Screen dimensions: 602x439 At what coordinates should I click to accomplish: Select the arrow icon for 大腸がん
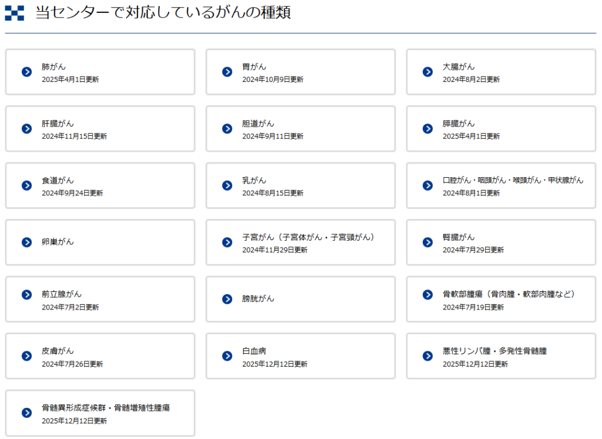(427, 72)
